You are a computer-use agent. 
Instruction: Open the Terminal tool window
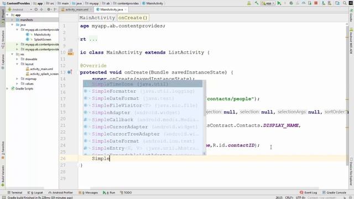(x=15, y=193)
